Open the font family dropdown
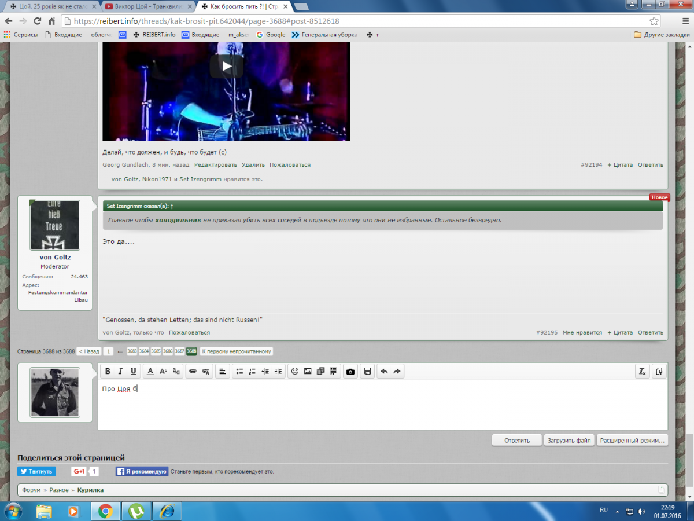The width and height of the screenshot is (694, 521). click(x=176, y=372)
